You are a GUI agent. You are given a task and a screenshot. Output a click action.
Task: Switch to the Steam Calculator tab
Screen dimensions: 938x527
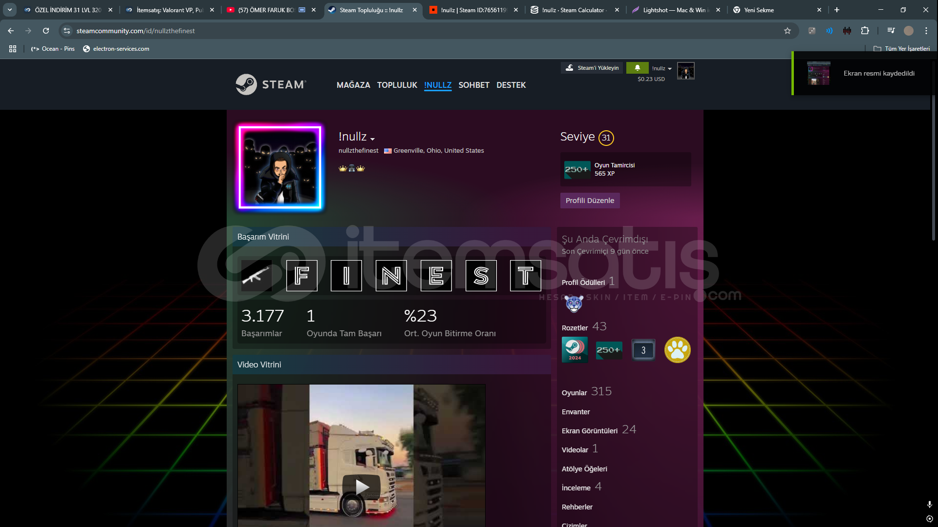coord(575,10)
